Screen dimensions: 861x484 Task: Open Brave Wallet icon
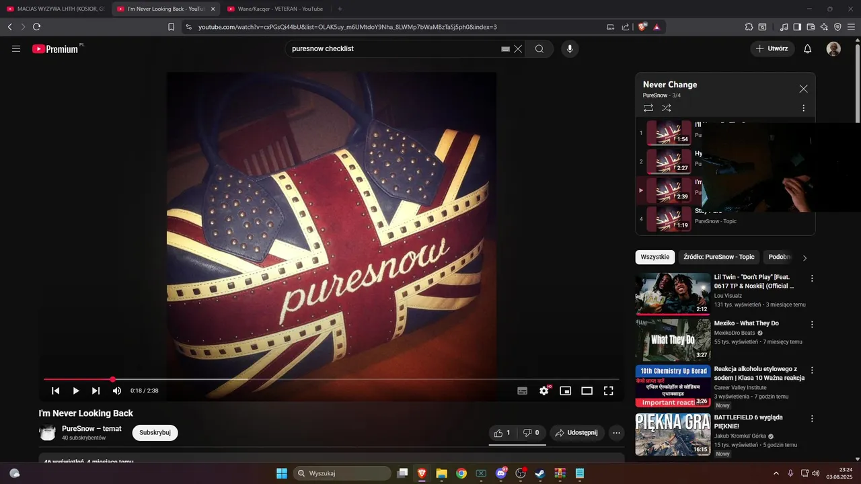tap(811, 27)
